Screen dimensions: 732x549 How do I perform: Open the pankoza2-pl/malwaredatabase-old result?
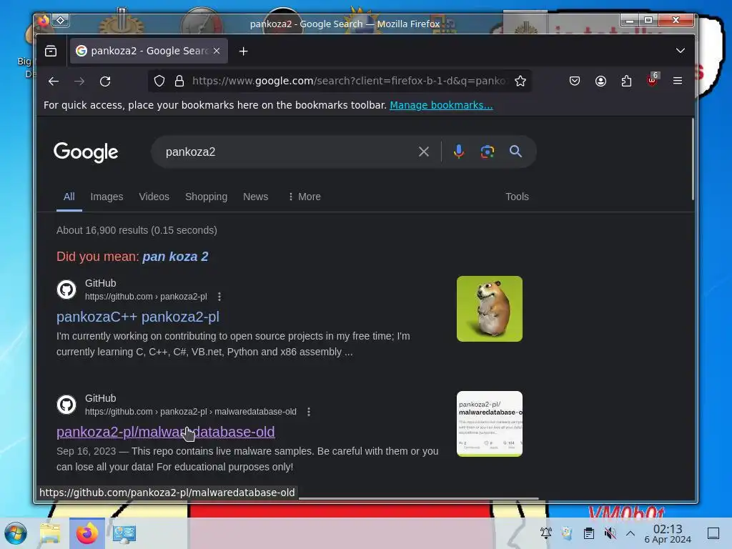pos(166,432)
